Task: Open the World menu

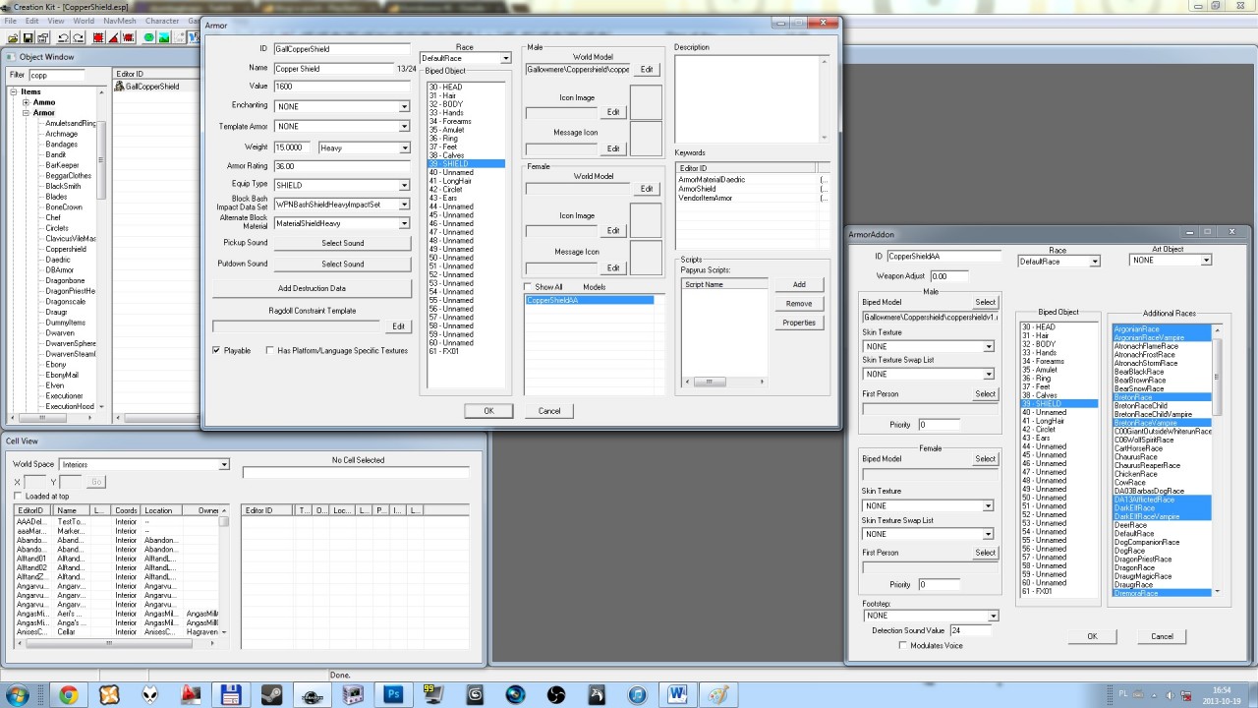Action: [x=84, y=21]
